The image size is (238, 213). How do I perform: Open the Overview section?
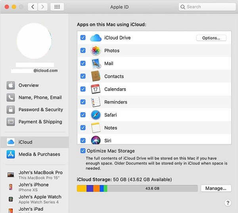(x=35, y=85)
